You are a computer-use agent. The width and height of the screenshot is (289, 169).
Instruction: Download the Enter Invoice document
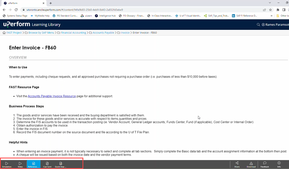[x=251, y=164]
